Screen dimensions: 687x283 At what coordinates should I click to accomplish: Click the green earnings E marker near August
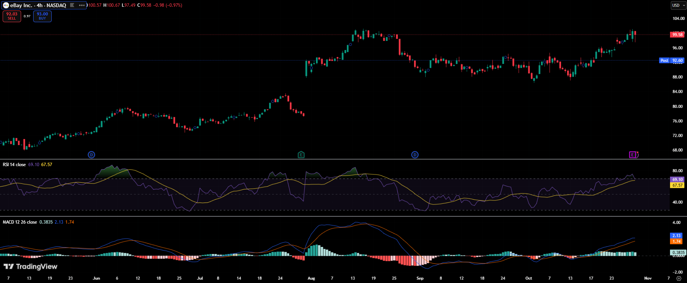coord(301,154)
